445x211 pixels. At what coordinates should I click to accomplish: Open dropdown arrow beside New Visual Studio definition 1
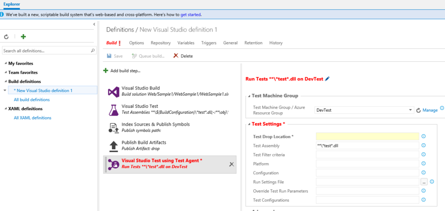pyautogui.click(x=4, y=90)
